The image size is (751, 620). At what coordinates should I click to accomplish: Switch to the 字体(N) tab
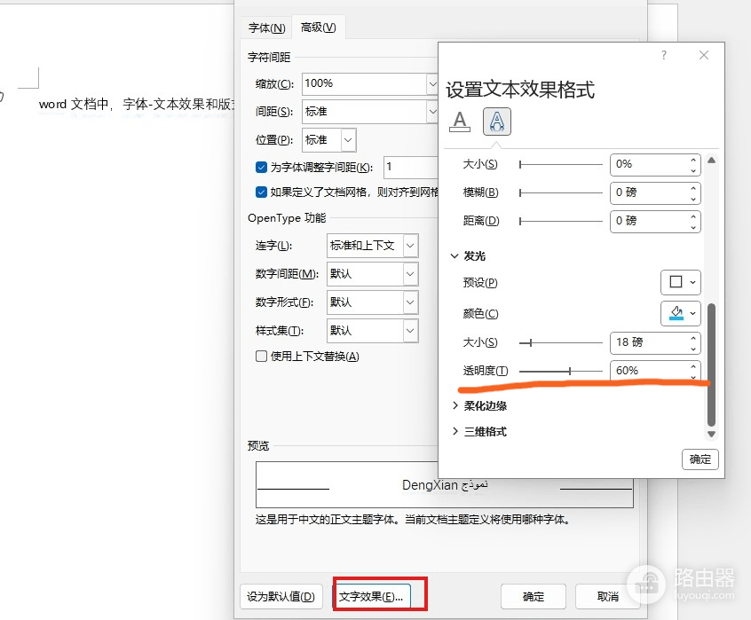(267, 28)
